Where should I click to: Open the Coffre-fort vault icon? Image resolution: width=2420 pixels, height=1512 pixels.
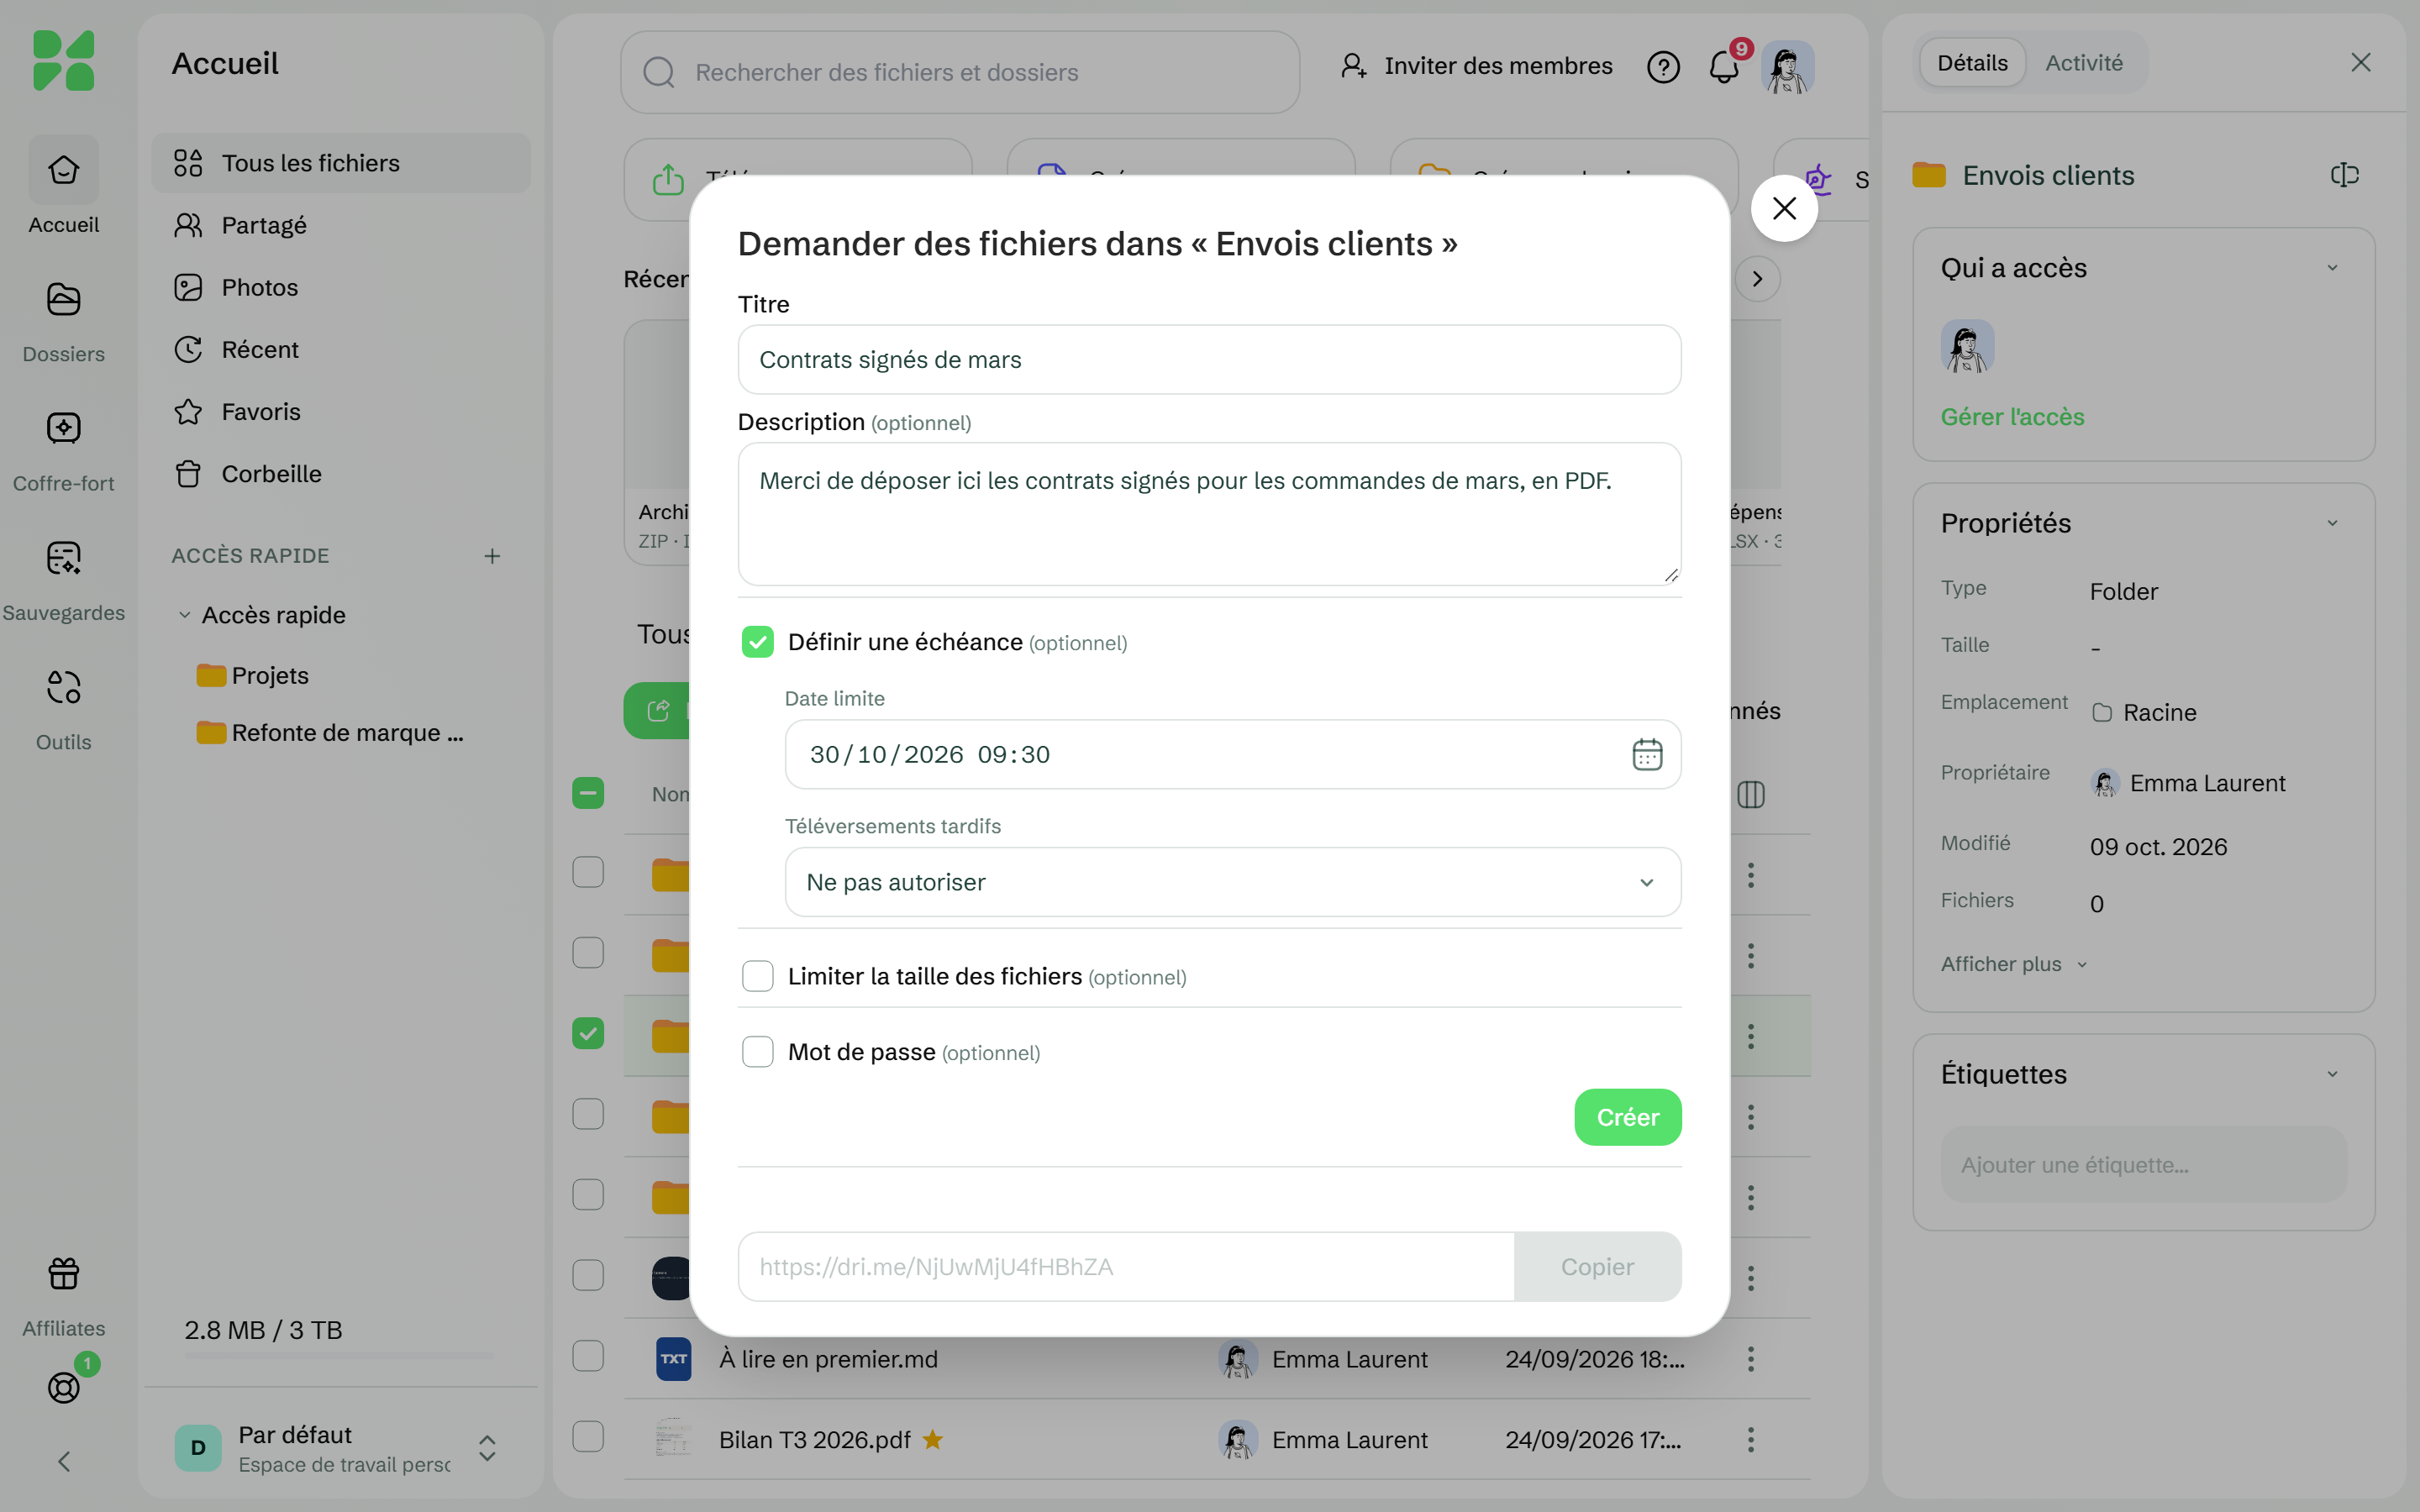(63, 428)
